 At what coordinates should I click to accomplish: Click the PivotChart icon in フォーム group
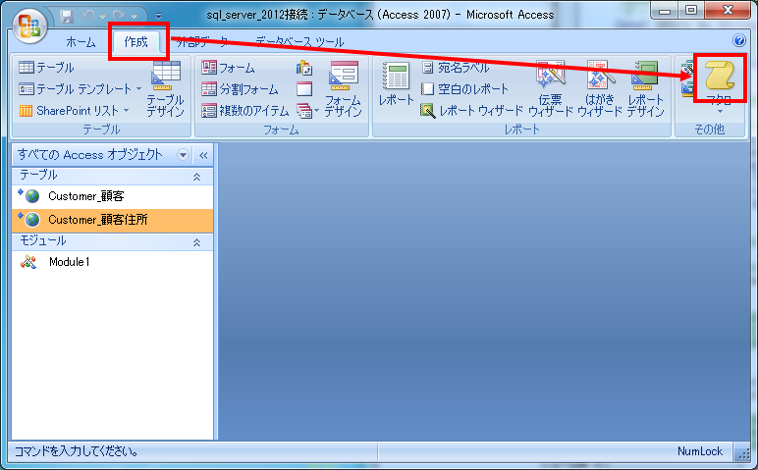[304, 68]
